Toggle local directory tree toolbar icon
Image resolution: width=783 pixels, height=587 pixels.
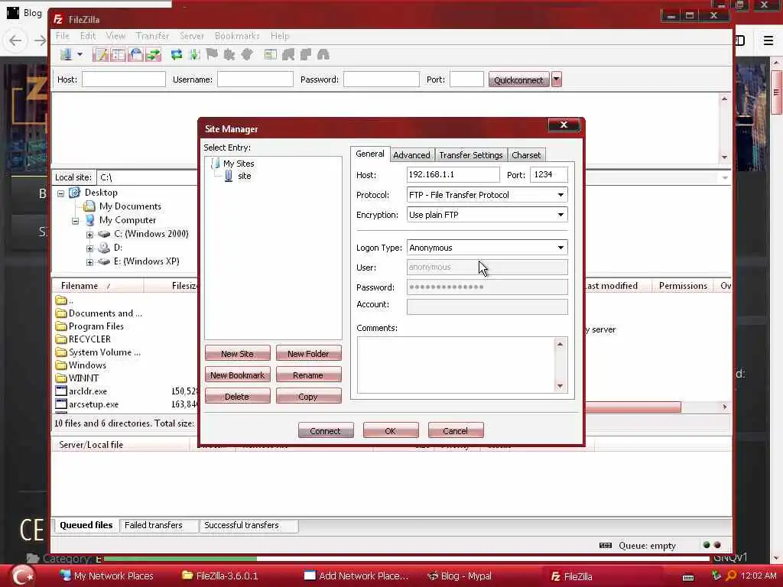[118, 54]
